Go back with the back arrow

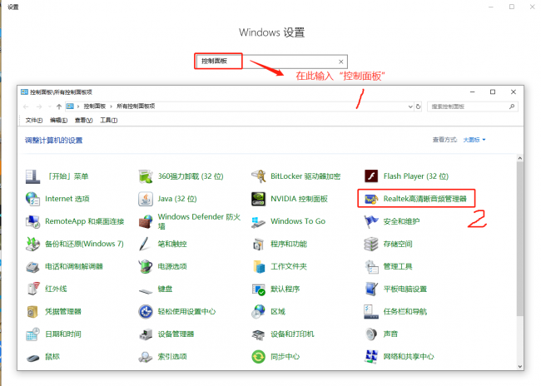[x=26, y=106]
